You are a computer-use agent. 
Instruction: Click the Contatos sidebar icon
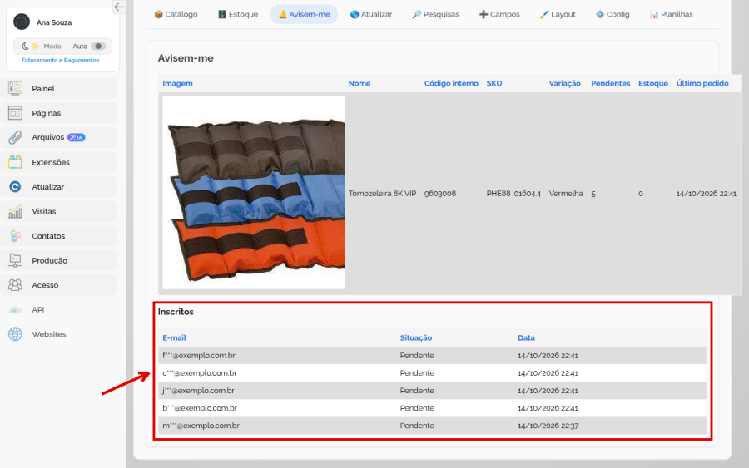15,236
